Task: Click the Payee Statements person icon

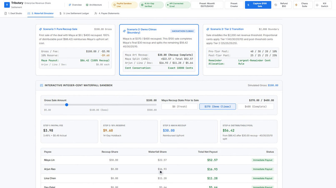Action: tap(96, 13)
